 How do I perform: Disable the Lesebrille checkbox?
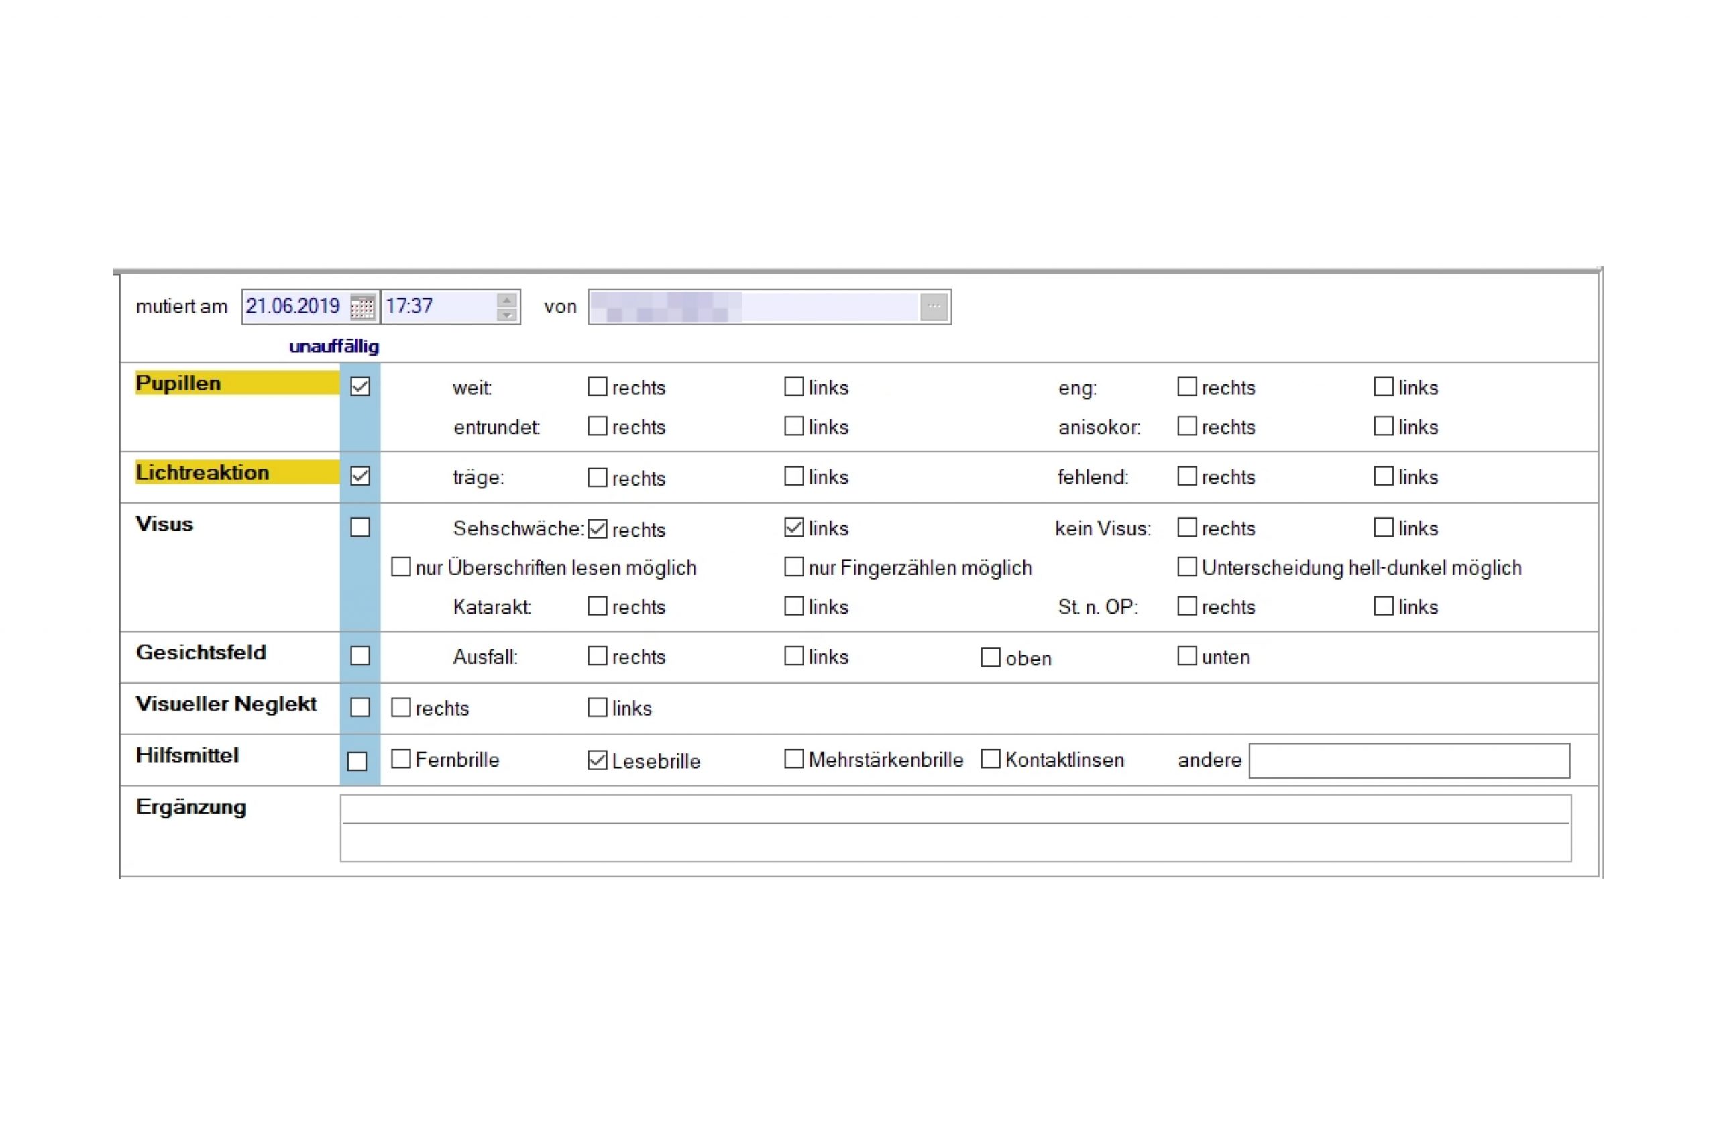point(597,760)
